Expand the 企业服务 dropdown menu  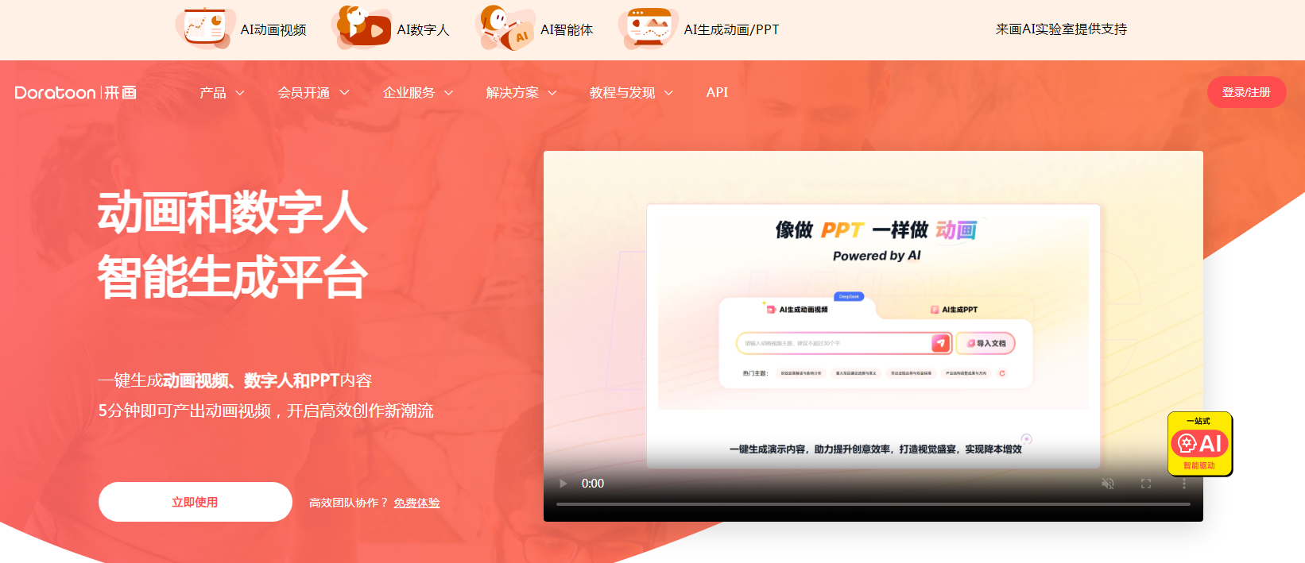click(x=418, y=93)
